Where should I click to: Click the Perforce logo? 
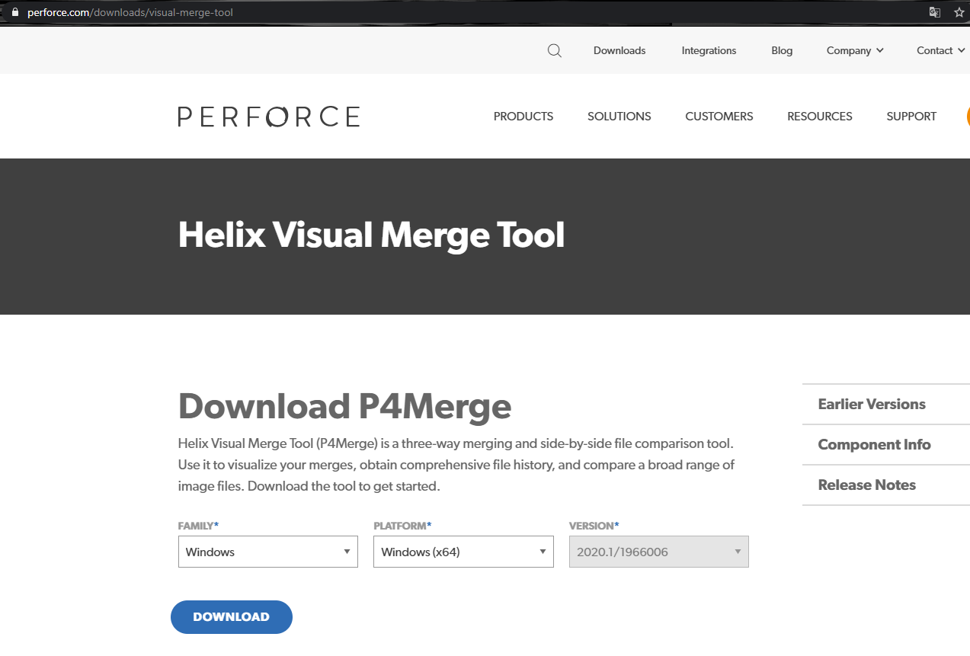268,117
